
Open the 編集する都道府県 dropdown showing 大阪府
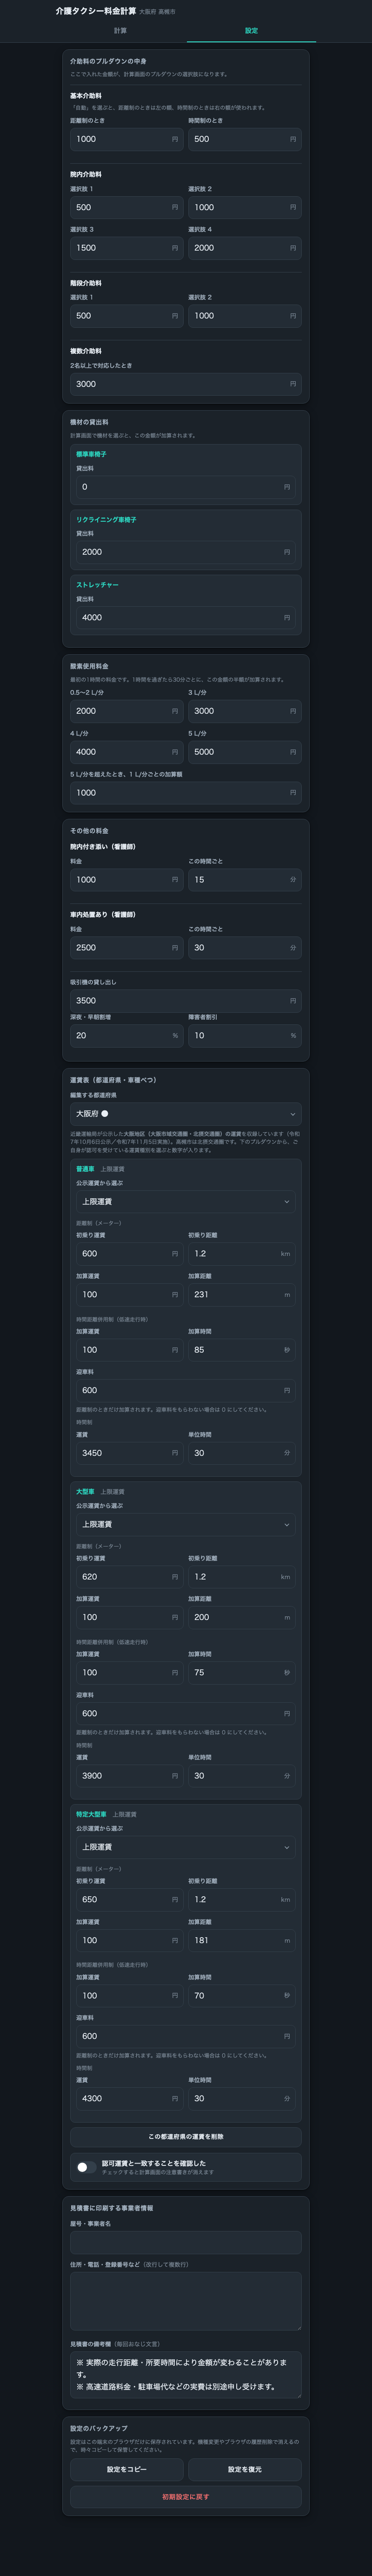point(186,1113)
